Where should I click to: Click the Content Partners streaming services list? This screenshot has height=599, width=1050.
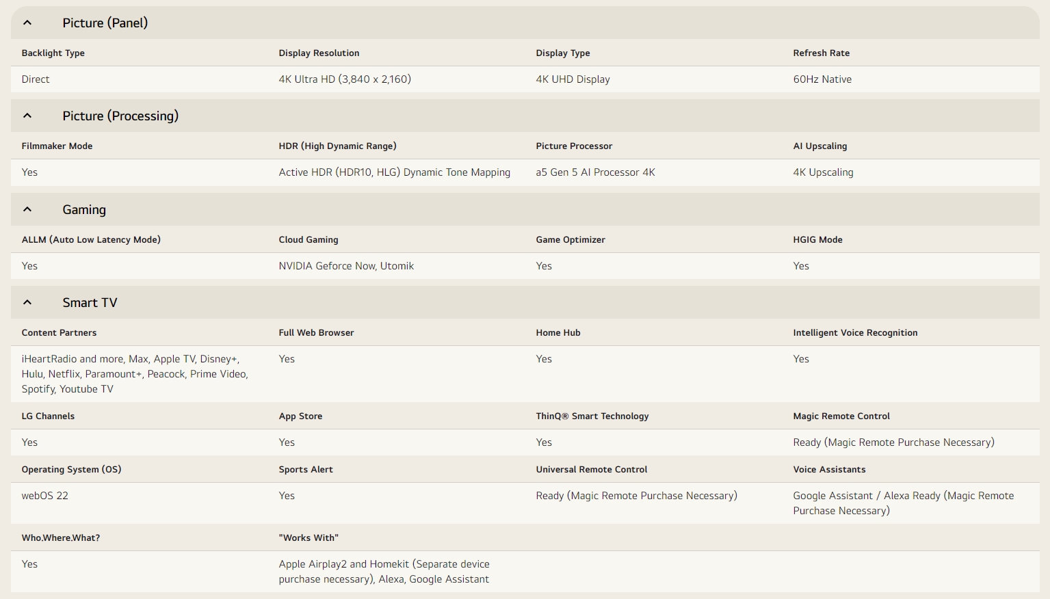(135, 374)
